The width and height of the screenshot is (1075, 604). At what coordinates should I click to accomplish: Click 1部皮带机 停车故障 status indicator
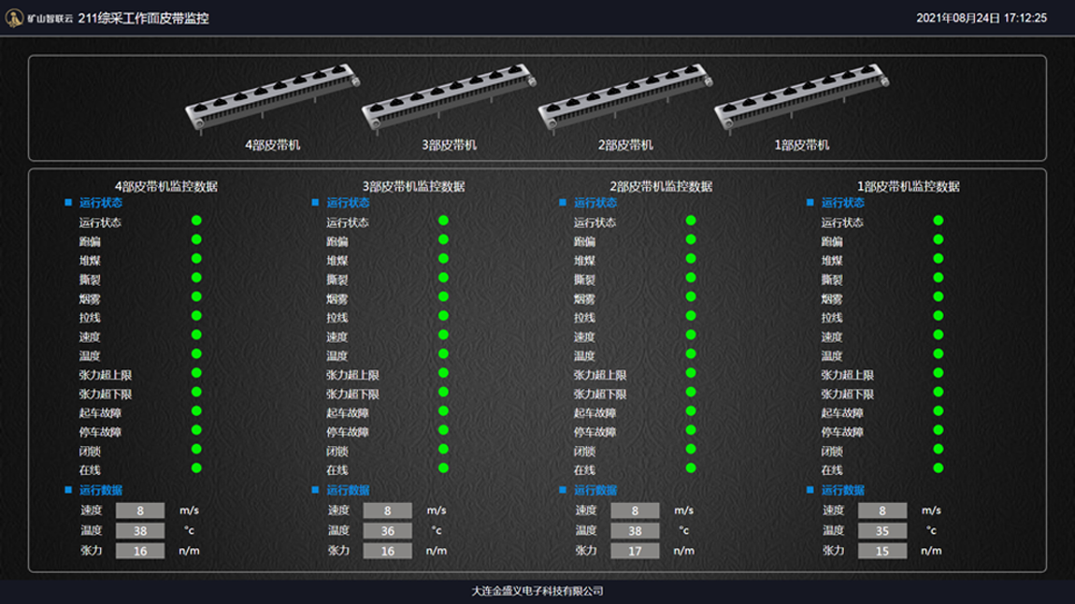[939, 430]
